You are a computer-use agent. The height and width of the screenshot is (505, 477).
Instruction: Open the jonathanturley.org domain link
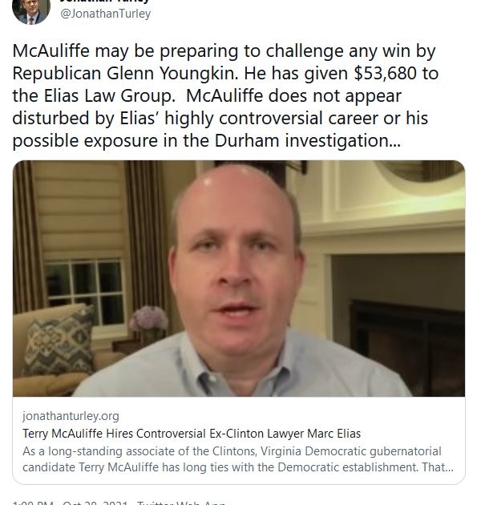(x=71, y=416)
